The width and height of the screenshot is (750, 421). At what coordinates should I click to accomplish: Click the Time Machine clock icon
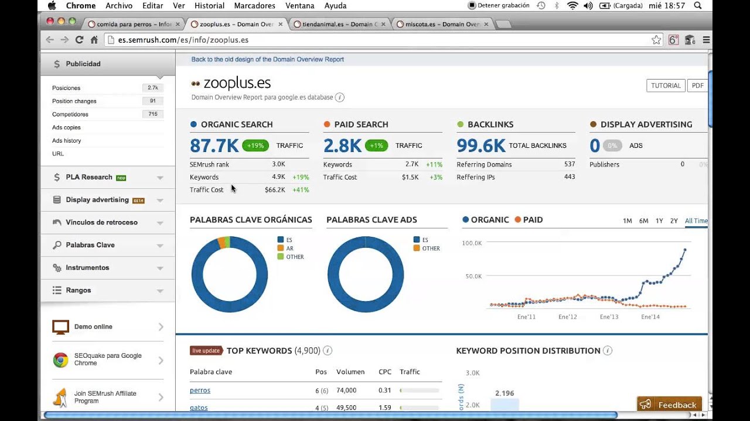click(x=541, y=5)
